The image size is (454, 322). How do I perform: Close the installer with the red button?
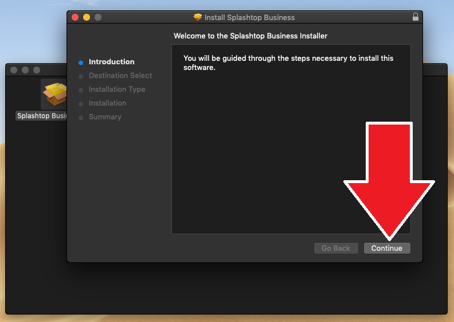tap(75, 17)
